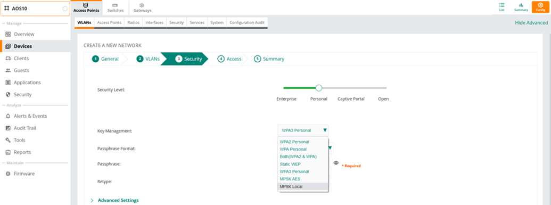The width and height of the screenshot is (551, 205).
Task: Open Alerts & Events bell icon
Action: click(x=8, y=116)
